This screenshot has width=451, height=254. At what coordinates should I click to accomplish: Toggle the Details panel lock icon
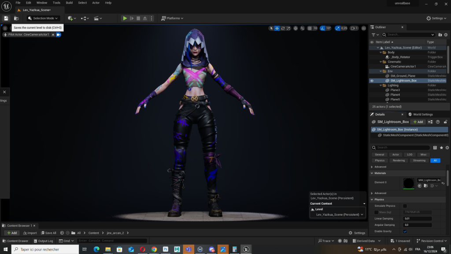click(445, 122)
